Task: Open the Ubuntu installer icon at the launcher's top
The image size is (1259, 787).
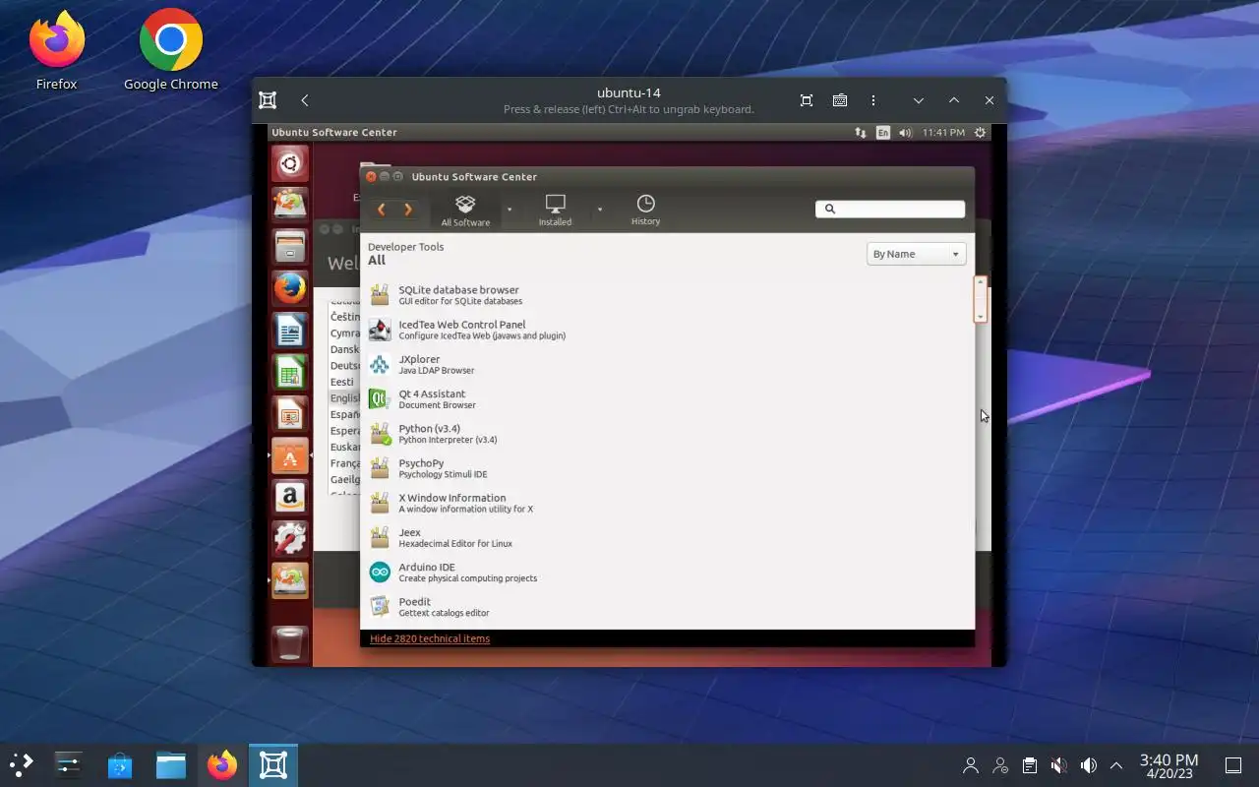Action: (x=289, y=204)
